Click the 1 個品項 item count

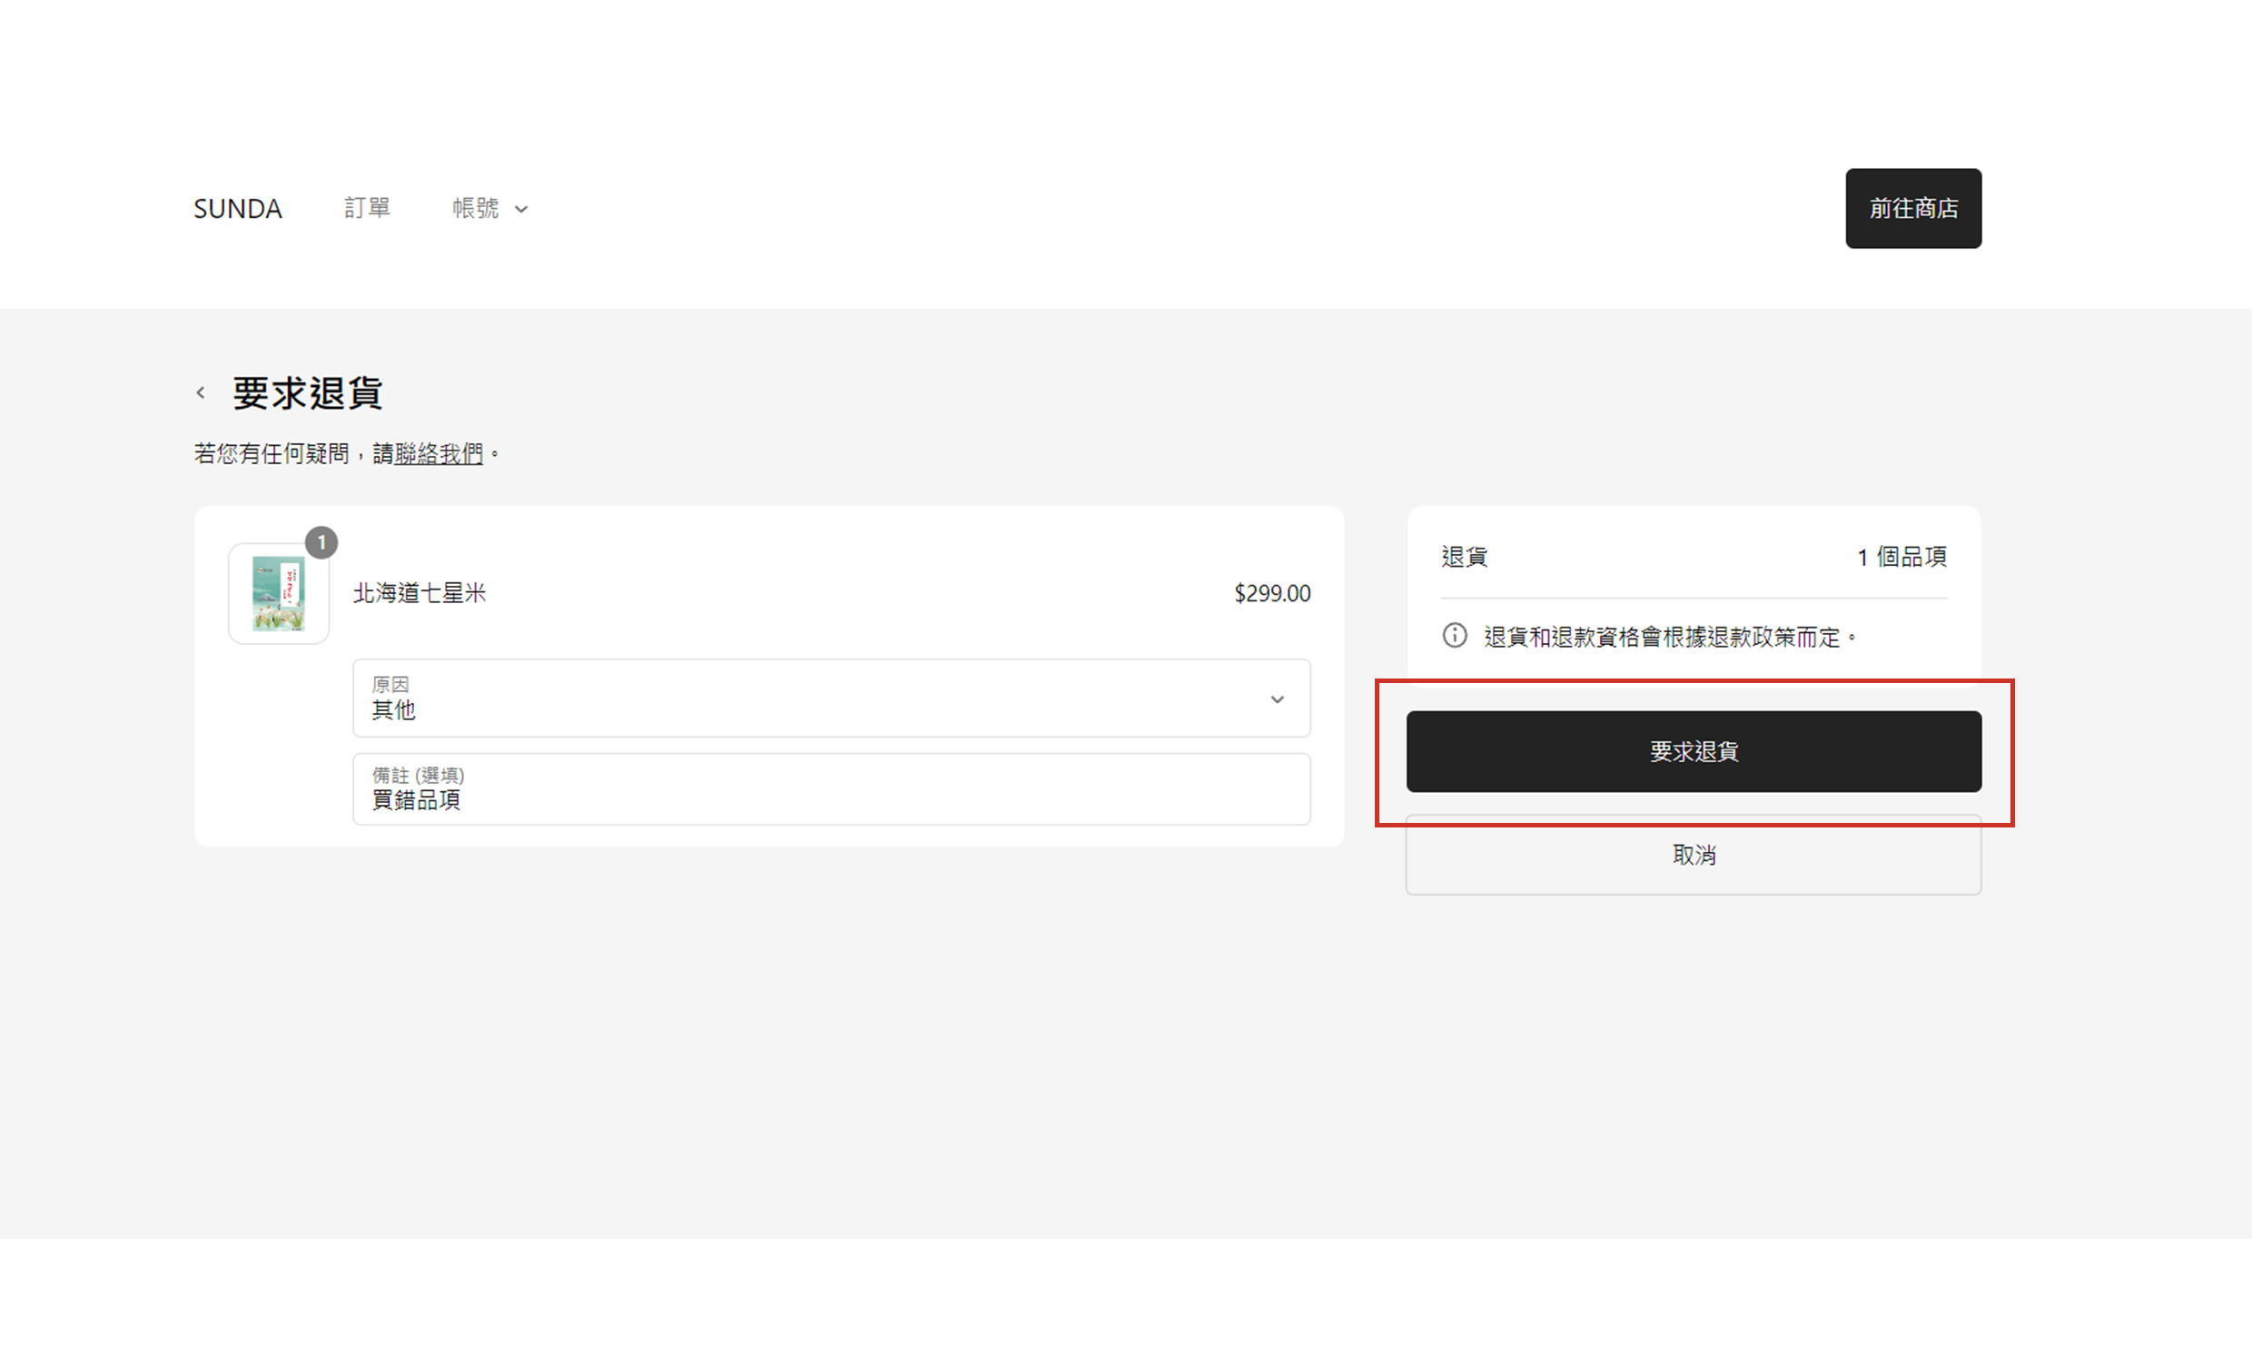tap(1901, 557)
